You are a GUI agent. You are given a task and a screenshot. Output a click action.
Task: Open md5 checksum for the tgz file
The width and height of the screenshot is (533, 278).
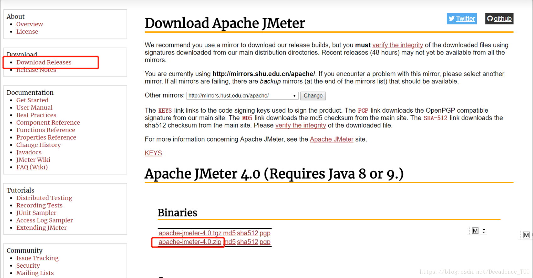click(x=229, y=233)
